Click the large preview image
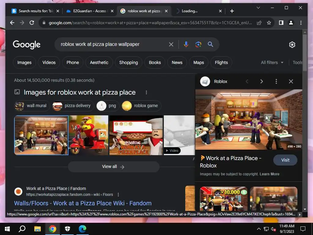 (249, 120)
